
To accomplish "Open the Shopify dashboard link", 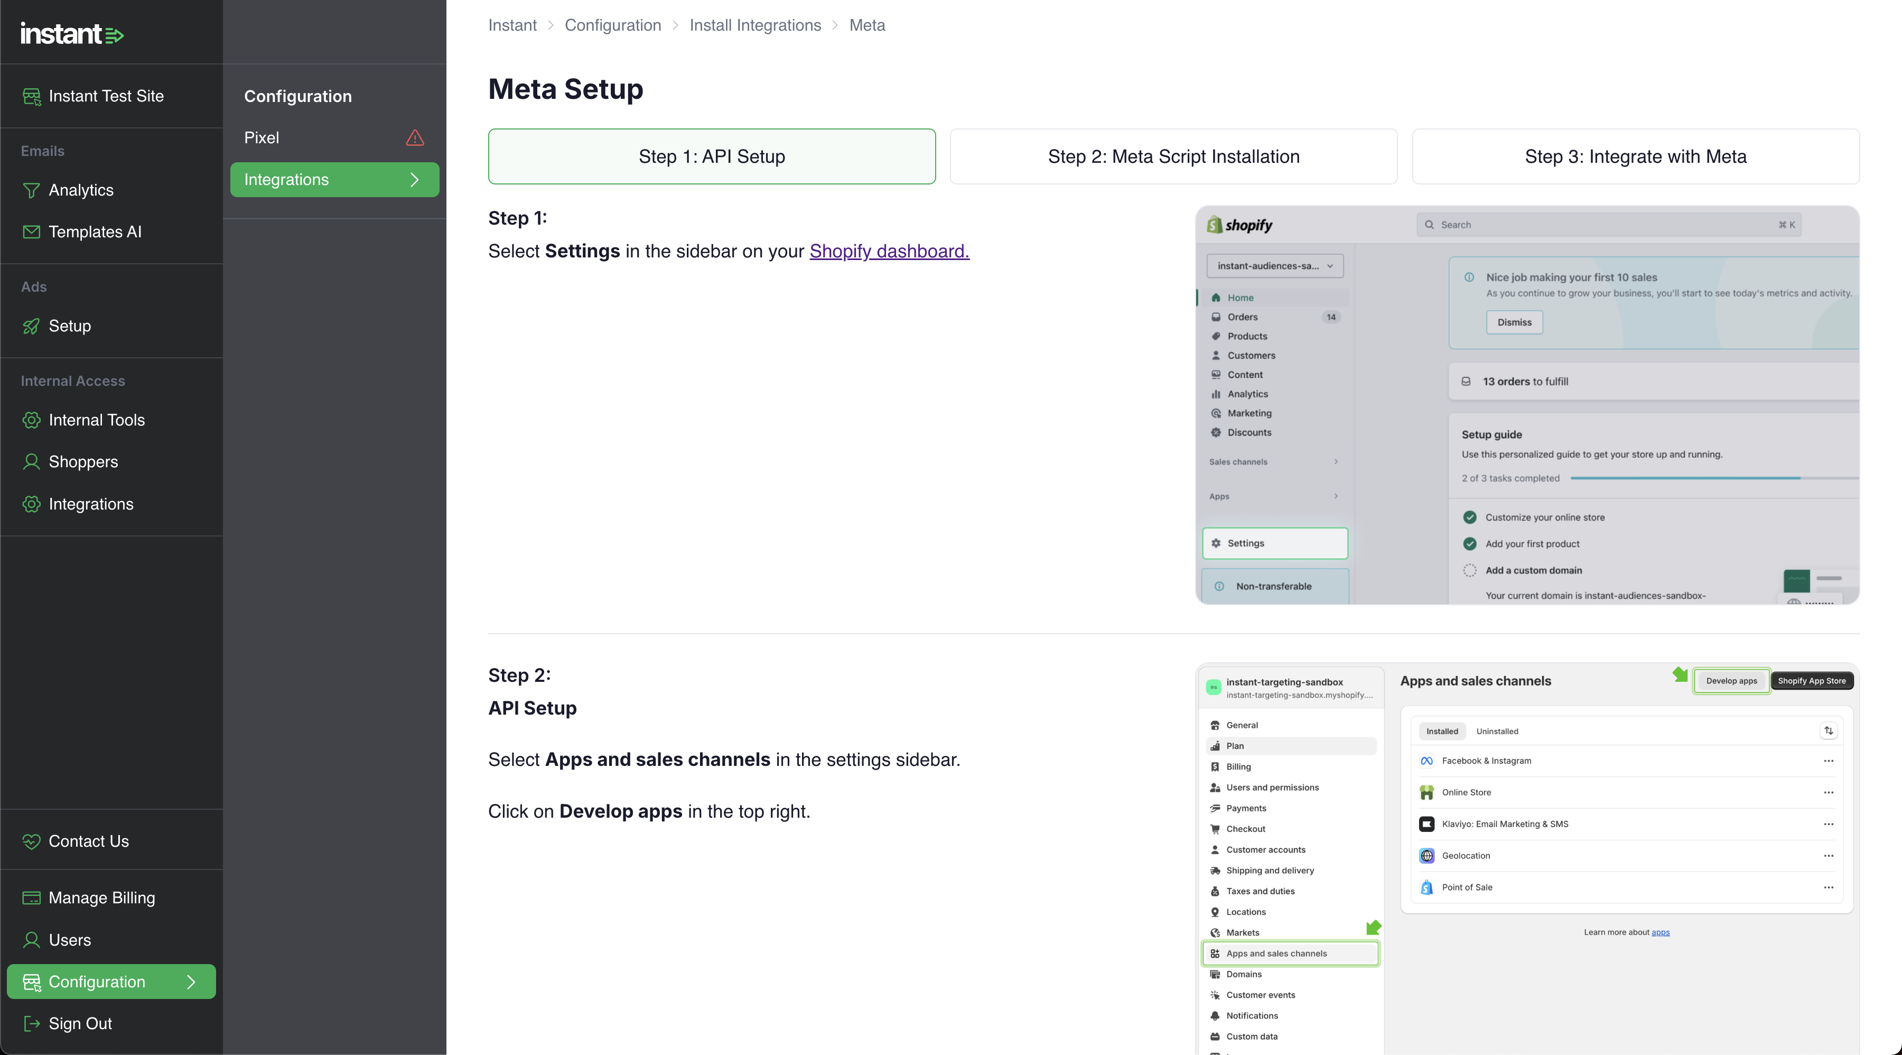I will click(x=889, y=251).
